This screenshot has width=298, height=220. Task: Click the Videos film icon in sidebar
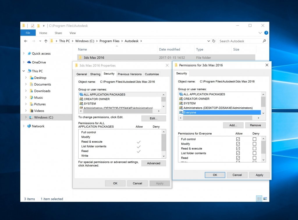[32, 111]
